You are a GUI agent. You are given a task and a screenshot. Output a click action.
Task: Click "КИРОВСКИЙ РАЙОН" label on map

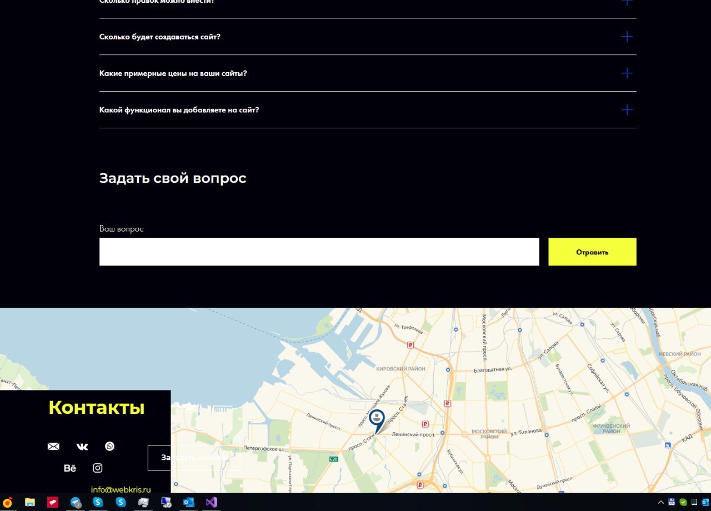pyautogui.click(x=400, y=369)
